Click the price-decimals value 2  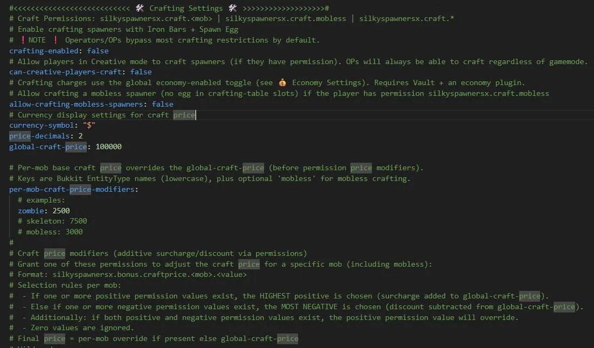point(80,136)
